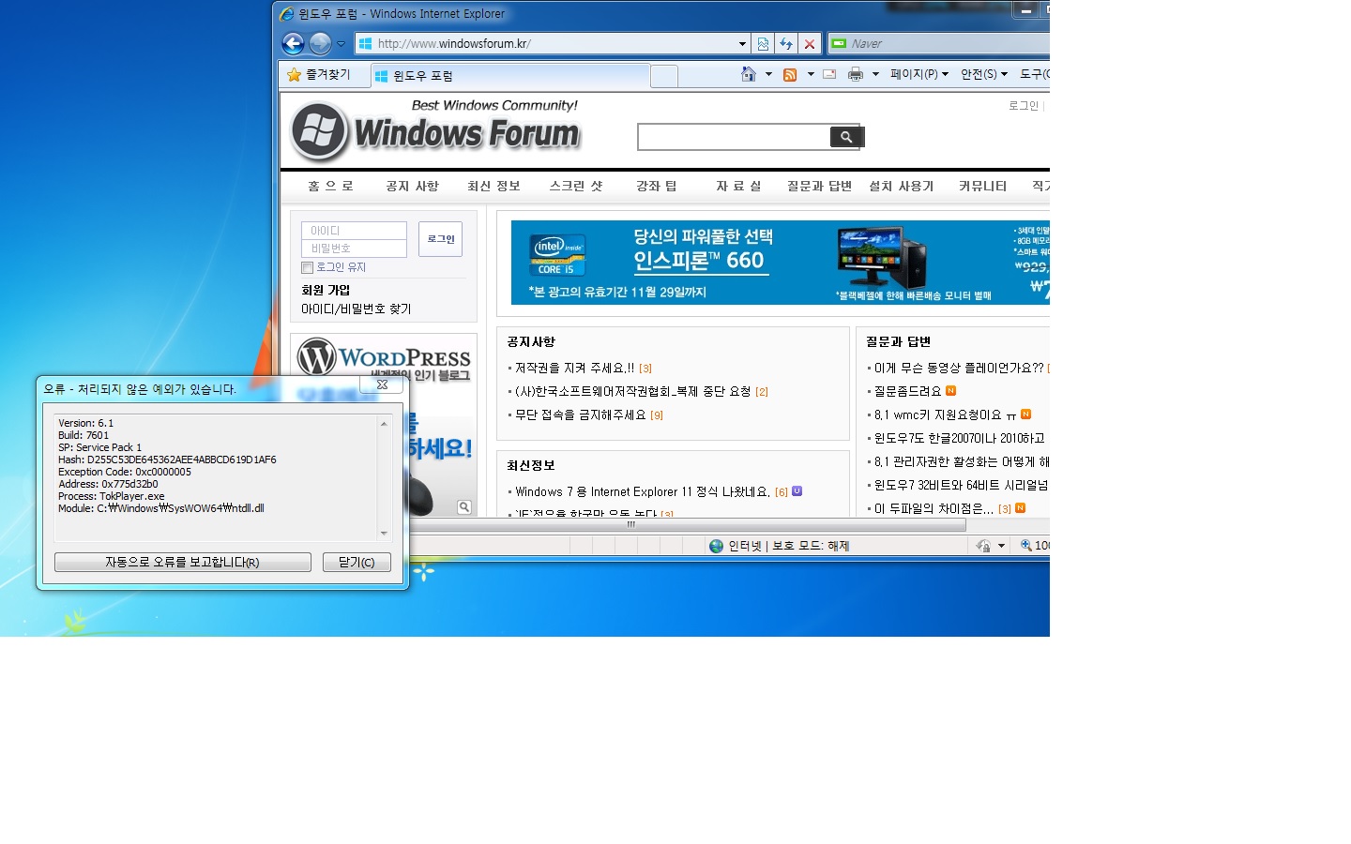Open the 무단 접속을 금지해주세요 notice
The height and width of the screenshot is (844, 1351).
580,414
